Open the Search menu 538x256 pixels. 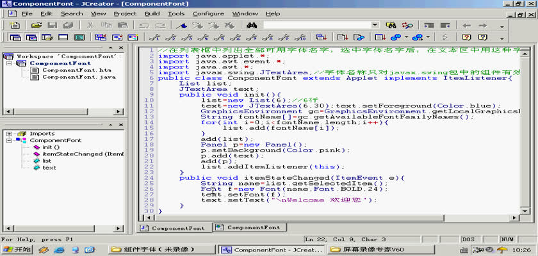(x=72, y=13)
